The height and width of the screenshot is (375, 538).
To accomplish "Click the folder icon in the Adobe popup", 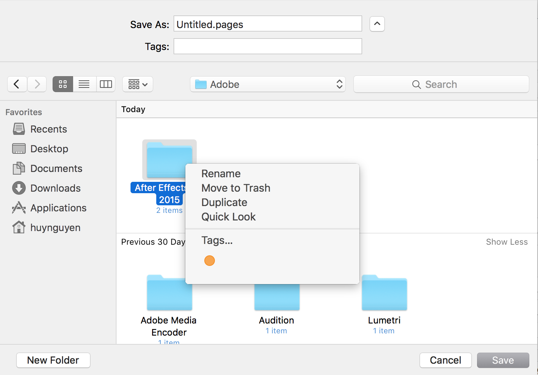I will [x=201, y=84].
